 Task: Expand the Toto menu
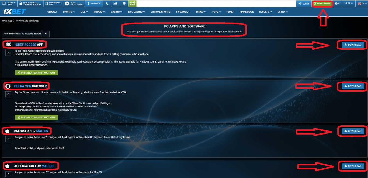coord(216,12)
